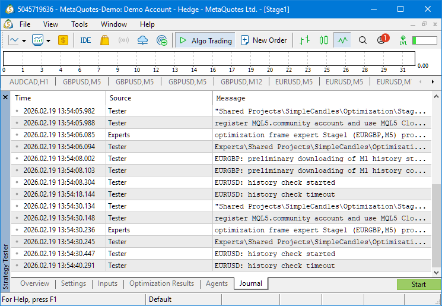Click the green Start button
442x306 pixels.
pyautogui.click(x=418, y=285)
